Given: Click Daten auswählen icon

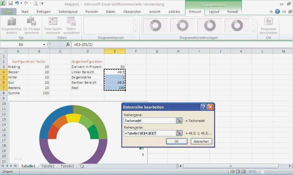Looking at the screenshot, I should pyautogui.click(x=71, y=22).
